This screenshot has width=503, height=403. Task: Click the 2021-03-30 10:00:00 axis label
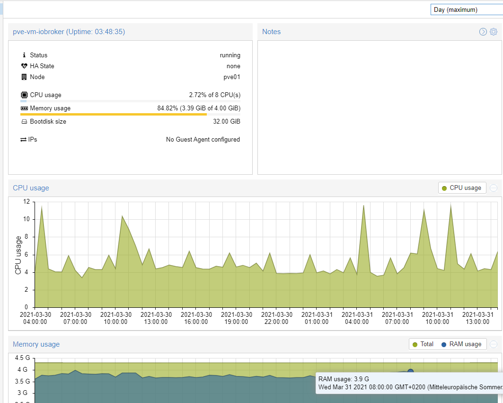click(116, 318)
